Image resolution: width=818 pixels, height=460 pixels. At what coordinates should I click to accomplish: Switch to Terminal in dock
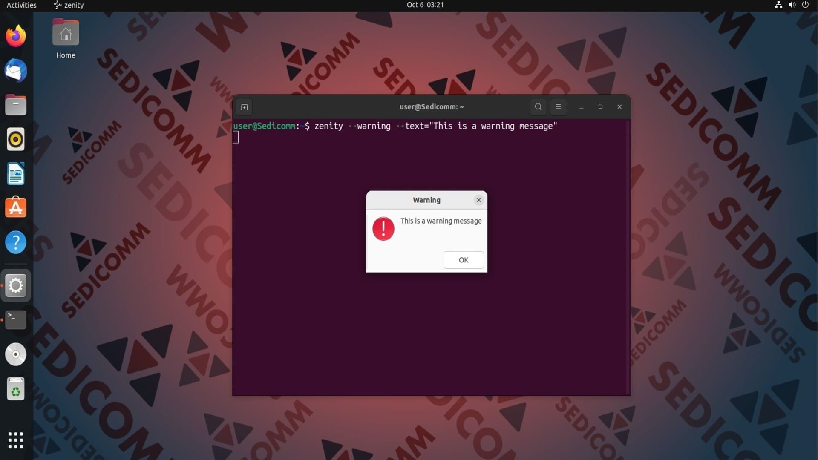pos(16,320)
